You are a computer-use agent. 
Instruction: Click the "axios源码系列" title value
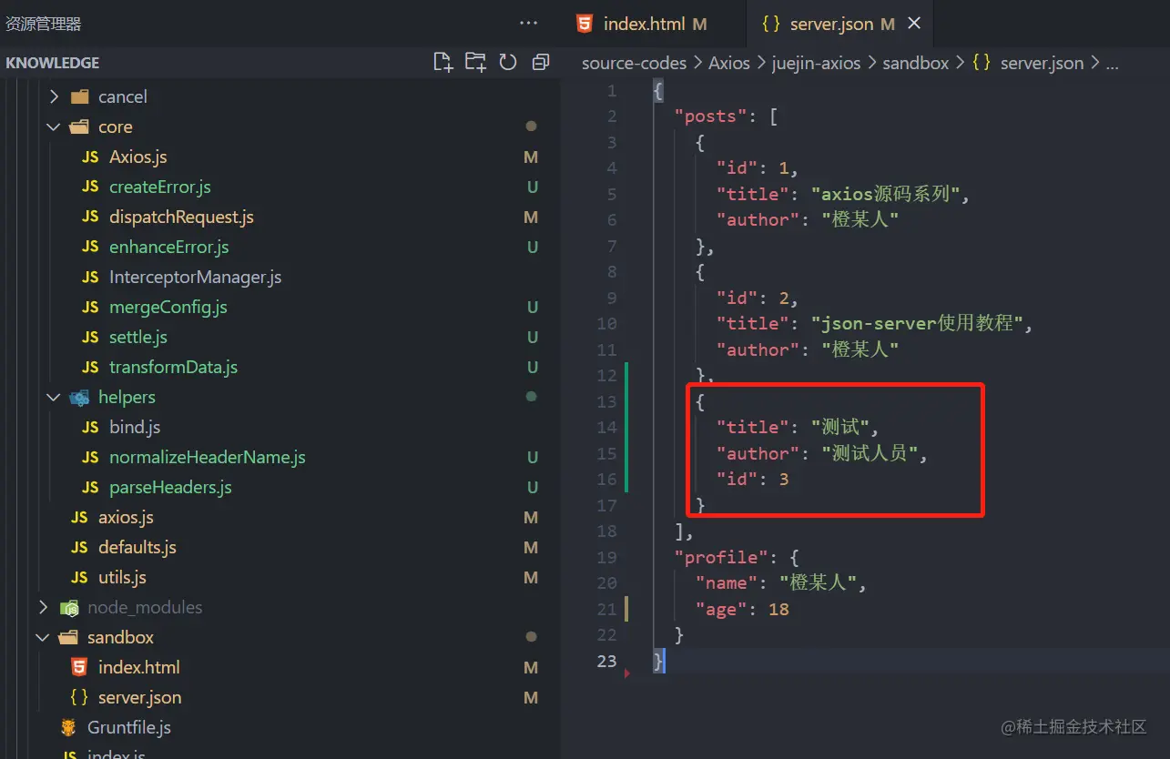886,194
